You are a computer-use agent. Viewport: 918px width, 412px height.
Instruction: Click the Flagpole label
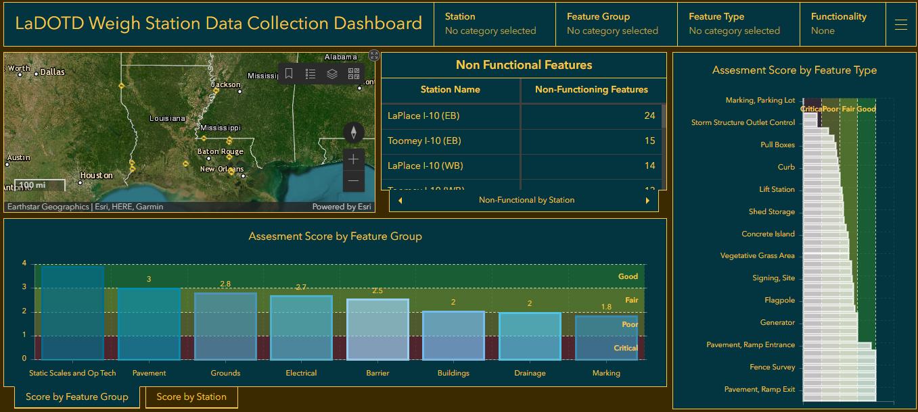click(x=779, y=300)
